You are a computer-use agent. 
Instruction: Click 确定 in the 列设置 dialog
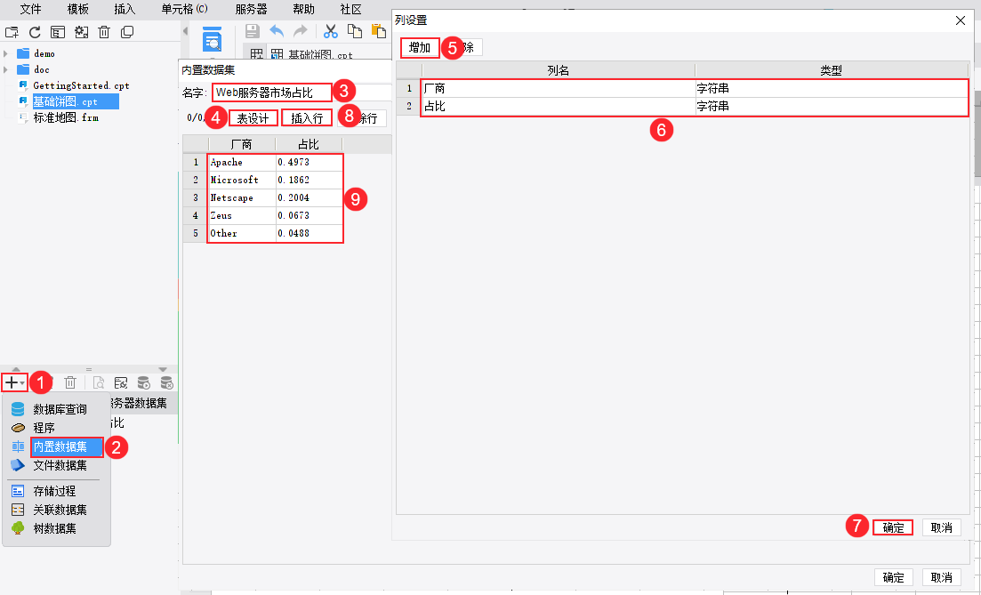tap(893, 527)
